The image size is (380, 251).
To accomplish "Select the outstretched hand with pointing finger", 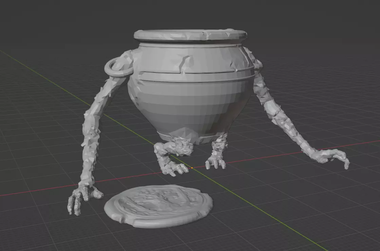I will click(331, 158).
